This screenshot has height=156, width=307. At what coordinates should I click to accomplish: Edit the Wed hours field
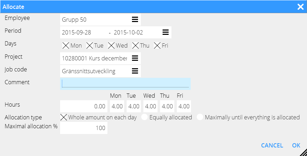(x=150, y=106)
